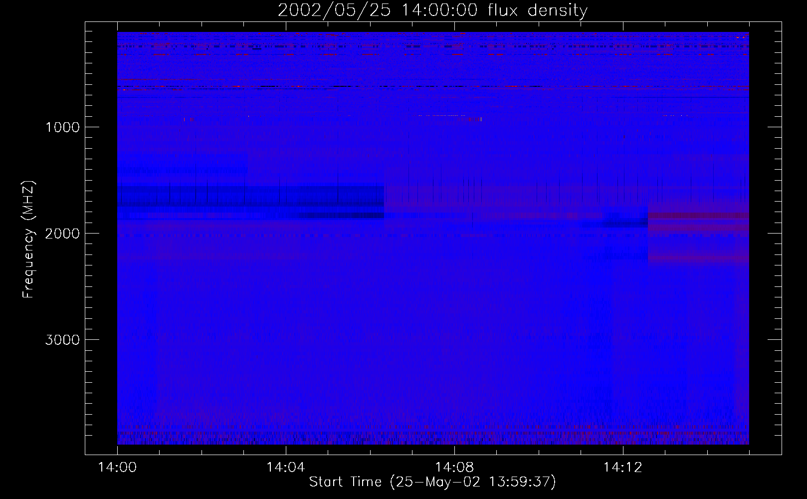The height and width of the screenshot is (499, 807).
Task: Select the "Frequency (MHZ)" y-axis label
Action: pyautogui.click(x=28, y=239)
